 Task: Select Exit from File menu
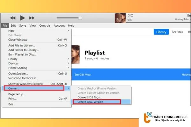pos(36,104)
